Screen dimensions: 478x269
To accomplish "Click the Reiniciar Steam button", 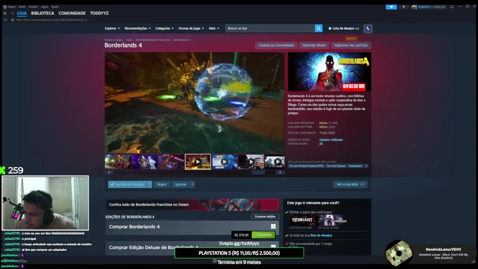I will click(x=314, y=45).
